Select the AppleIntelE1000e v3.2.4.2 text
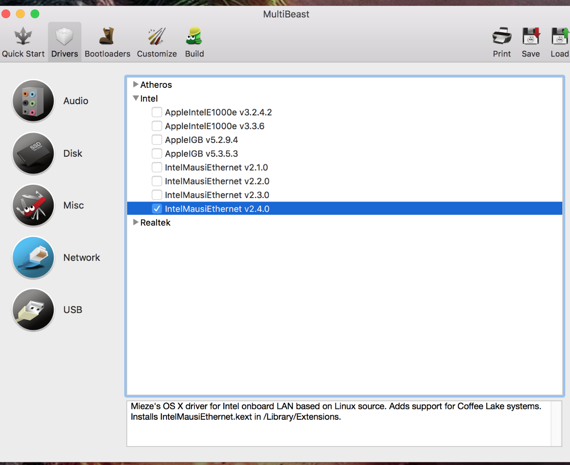The image size is (570, 465). coord(219,112)
